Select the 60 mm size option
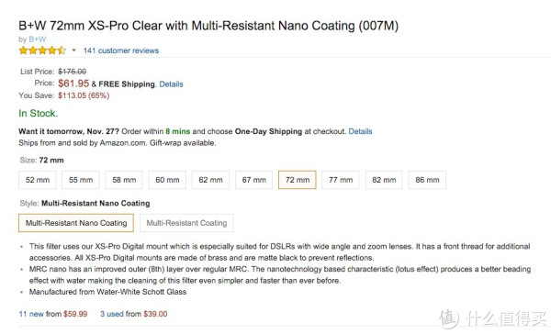Screen dimensions: 551x334 click(x=167, y=180)
